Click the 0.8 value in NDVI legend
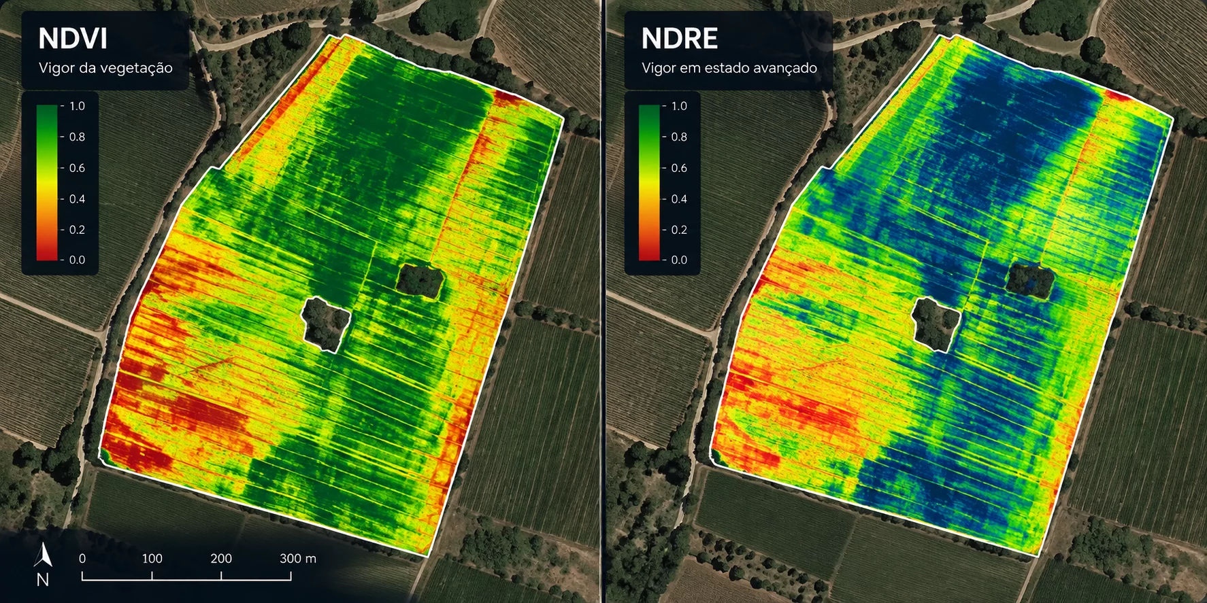Screen dimensions: 1207x603 77,137
